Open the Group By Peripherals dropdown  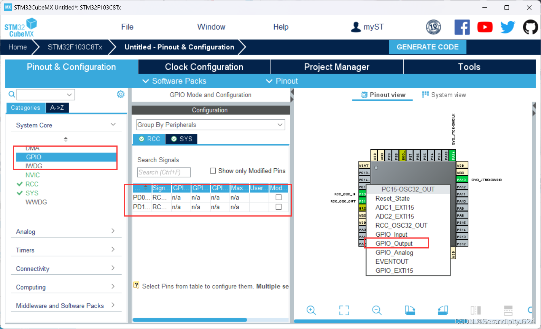210,125
